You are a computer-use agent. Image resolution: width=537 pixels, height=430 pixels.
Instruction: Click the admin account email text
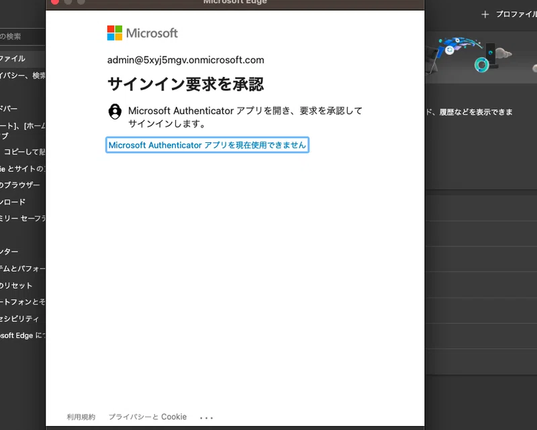pos(186,60)
